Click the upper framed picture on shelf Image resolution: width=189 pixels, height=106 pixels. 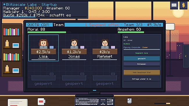click(16, 45)
